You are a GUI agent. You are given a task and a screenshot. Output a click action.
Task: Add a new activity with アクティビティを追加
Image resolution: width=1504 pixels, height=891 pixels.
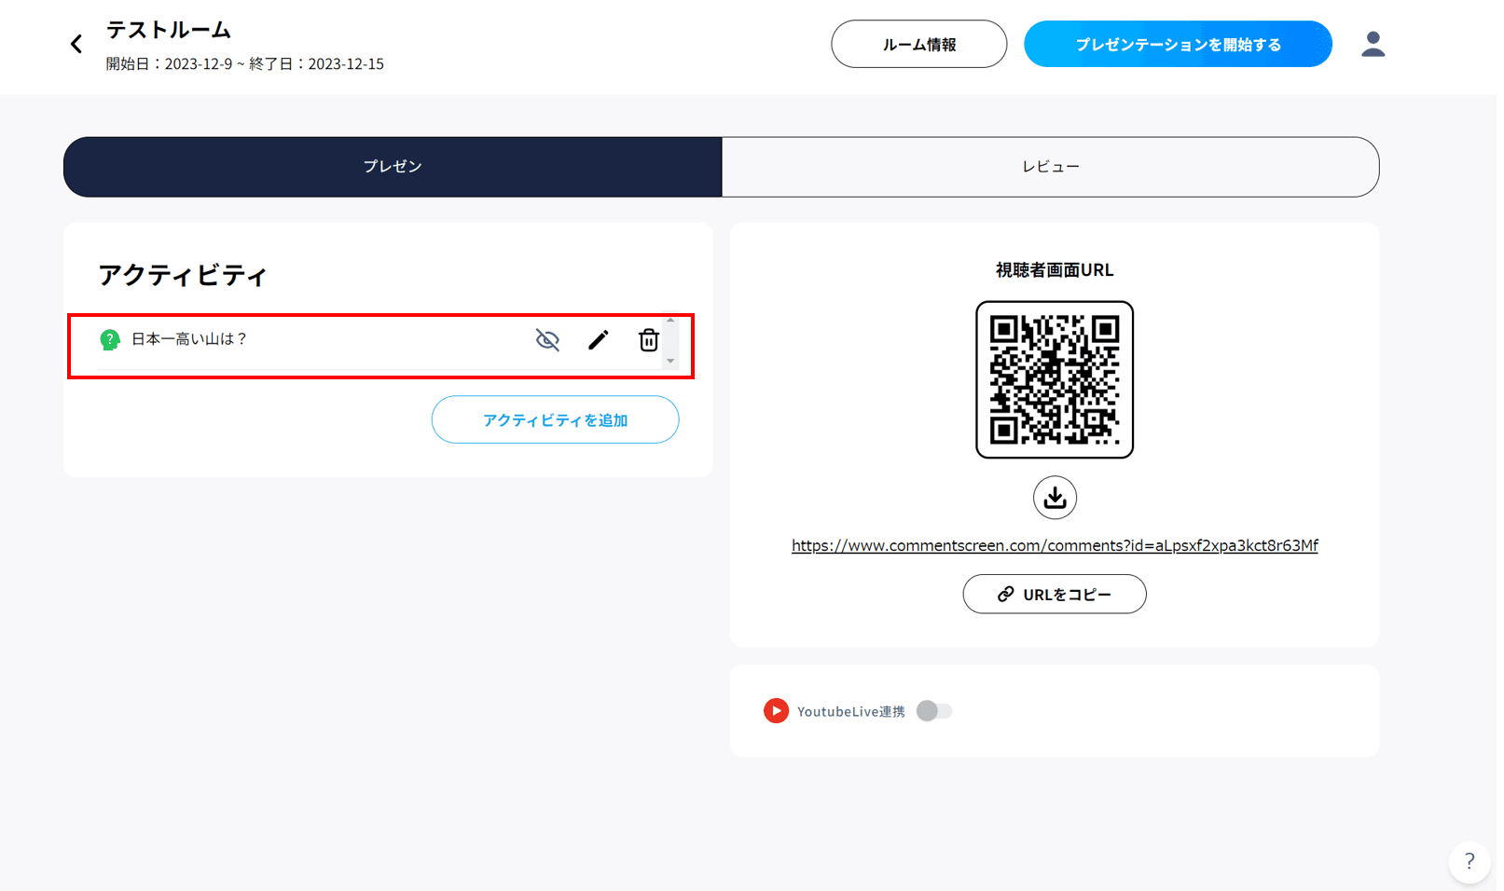click(x=555, y=419)
